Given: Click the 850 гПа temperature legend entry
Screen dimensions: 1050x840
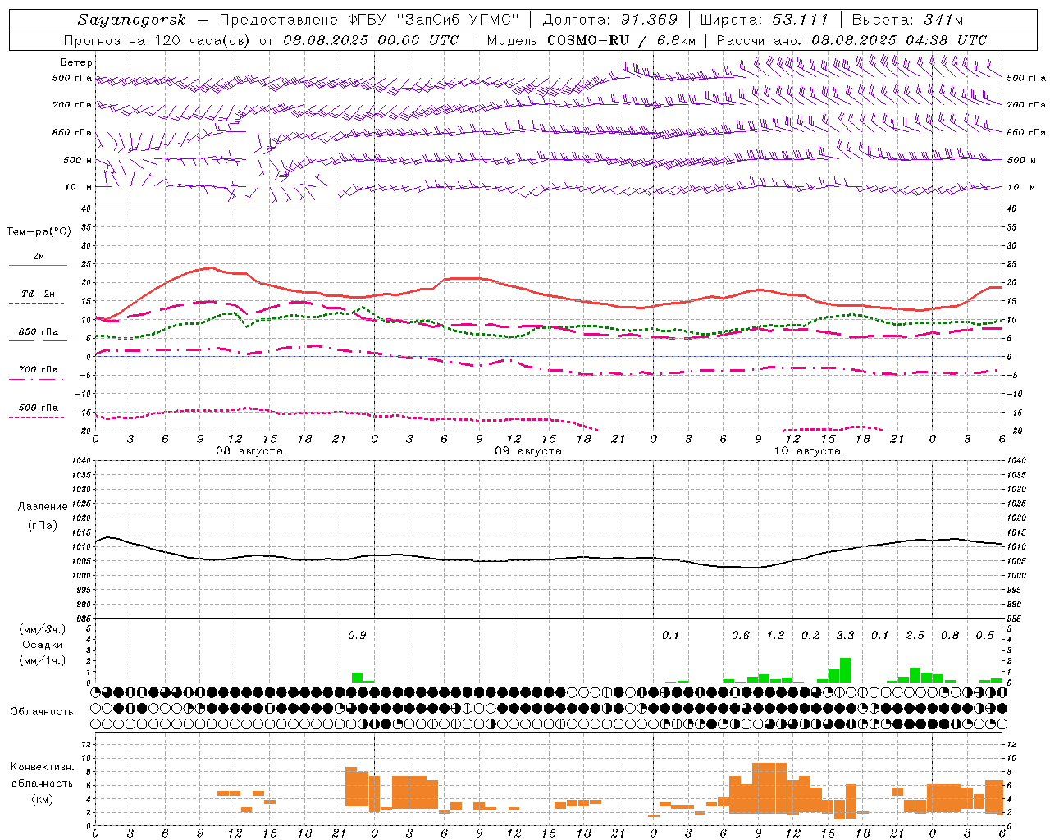Looking at the screenshot, I should pyautogui.click(x=38, y=332).
